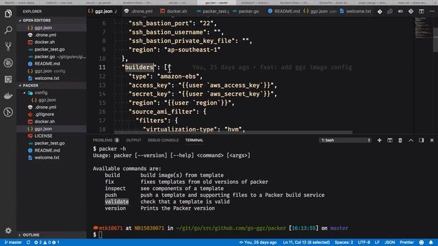Open the GitLens view in activity bar
The width and height of the screenshot is (438, 246).
point(8,112)
